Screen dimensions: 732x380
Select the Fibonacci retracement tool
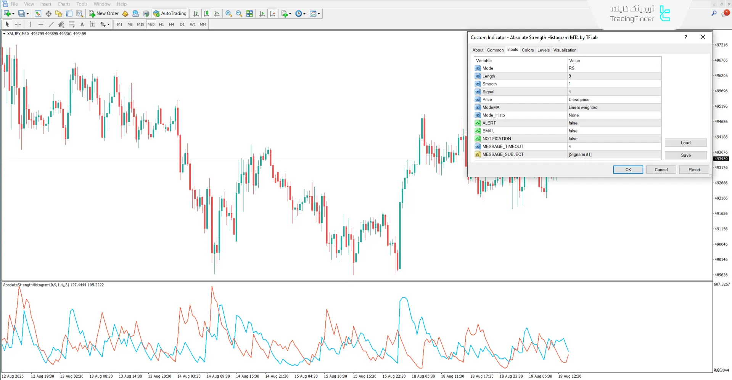click(x=72, y=24)
